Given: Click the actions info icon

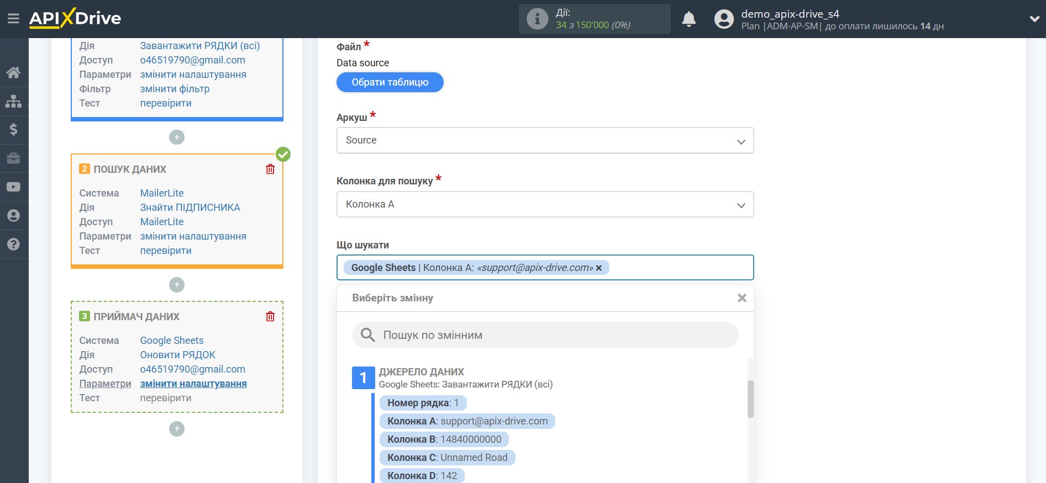Looking at the screenshot, I should (537, 19).
